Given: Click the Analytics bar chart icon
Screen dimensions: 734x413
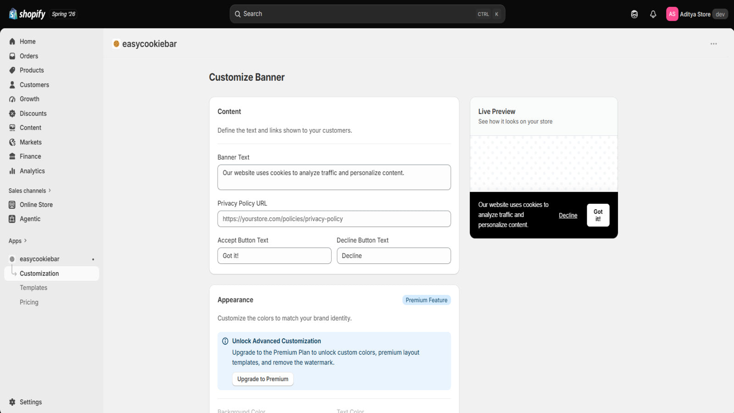Looking at the screenshot, I should [12, 171].
